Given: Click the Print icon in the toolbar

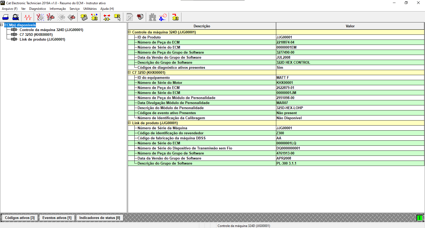Looking at the screenshot, I should (6, 17).
